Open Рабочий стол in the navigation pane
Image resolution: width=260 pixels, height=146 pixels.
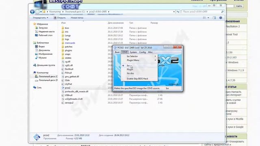pos(45,35)
